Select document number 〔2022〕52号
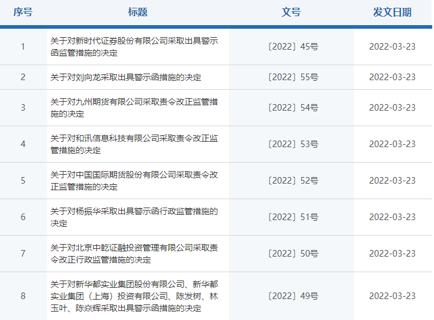 tap(294, 181)
